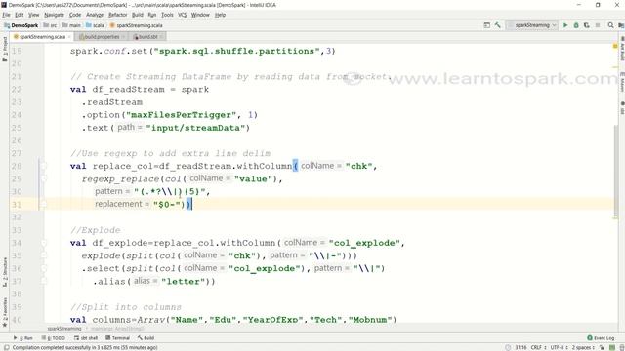
Task: Toggle the Ant Build tool window stripe
Action: (622, 49)
